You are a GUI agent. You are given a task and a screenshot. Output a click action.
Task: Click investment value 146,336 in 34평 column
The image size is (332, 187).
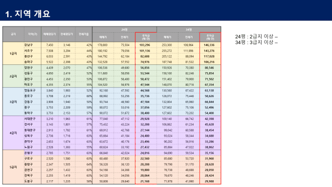[x=209, y=45]
